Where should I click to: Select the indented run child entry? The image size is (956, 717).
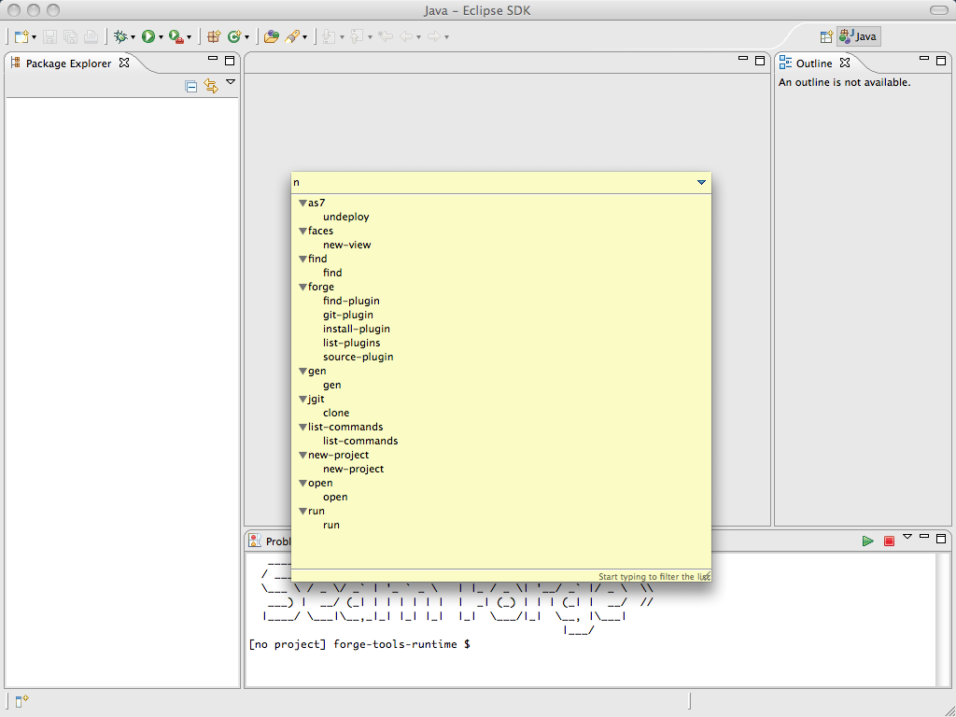click(331, 525)
